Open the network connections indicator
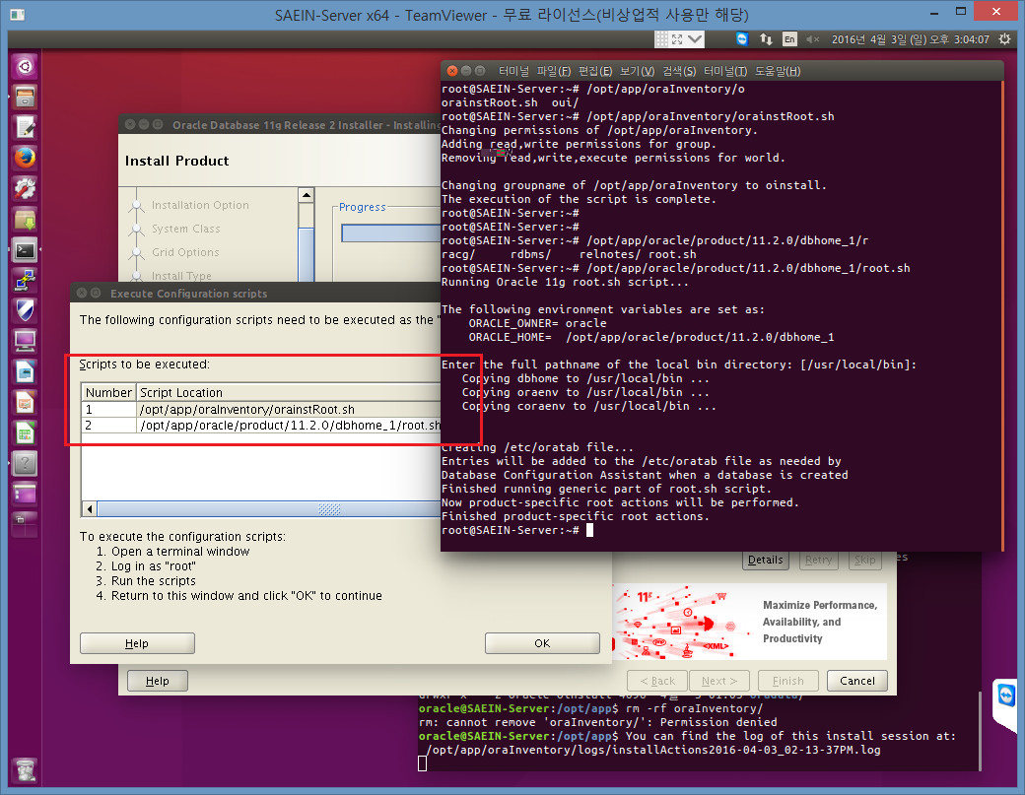This screenshot has width=1025, height=795. (766, 39)
